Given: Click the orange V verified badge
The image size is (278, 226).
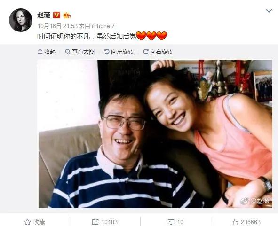Looking at the screenshot, I should [x=57, y=15].
